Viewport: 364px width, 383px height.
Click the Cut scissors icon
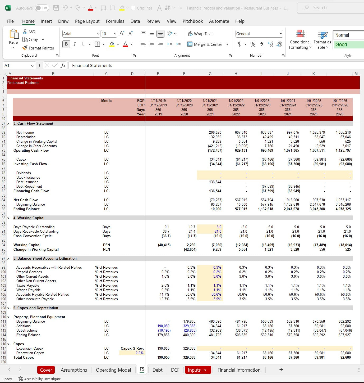(x=25, y=31)
